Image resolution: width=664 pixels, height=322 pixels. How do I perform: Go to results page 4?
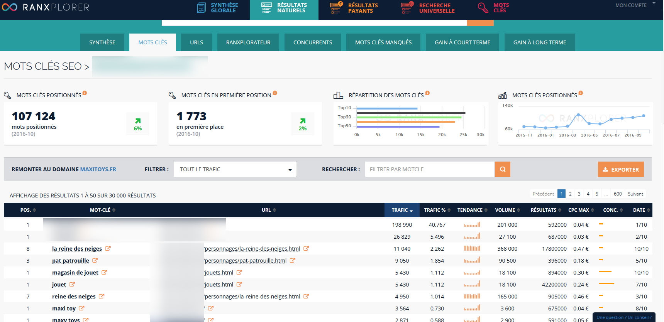(x=588, y=194)
